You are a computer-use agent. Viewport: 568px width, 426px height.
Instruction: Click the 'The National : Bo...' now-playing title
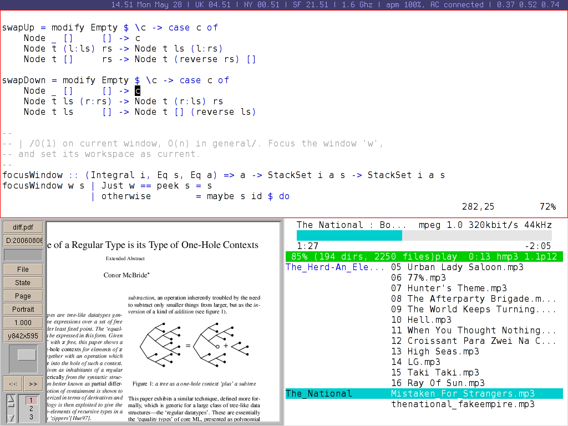351,225
